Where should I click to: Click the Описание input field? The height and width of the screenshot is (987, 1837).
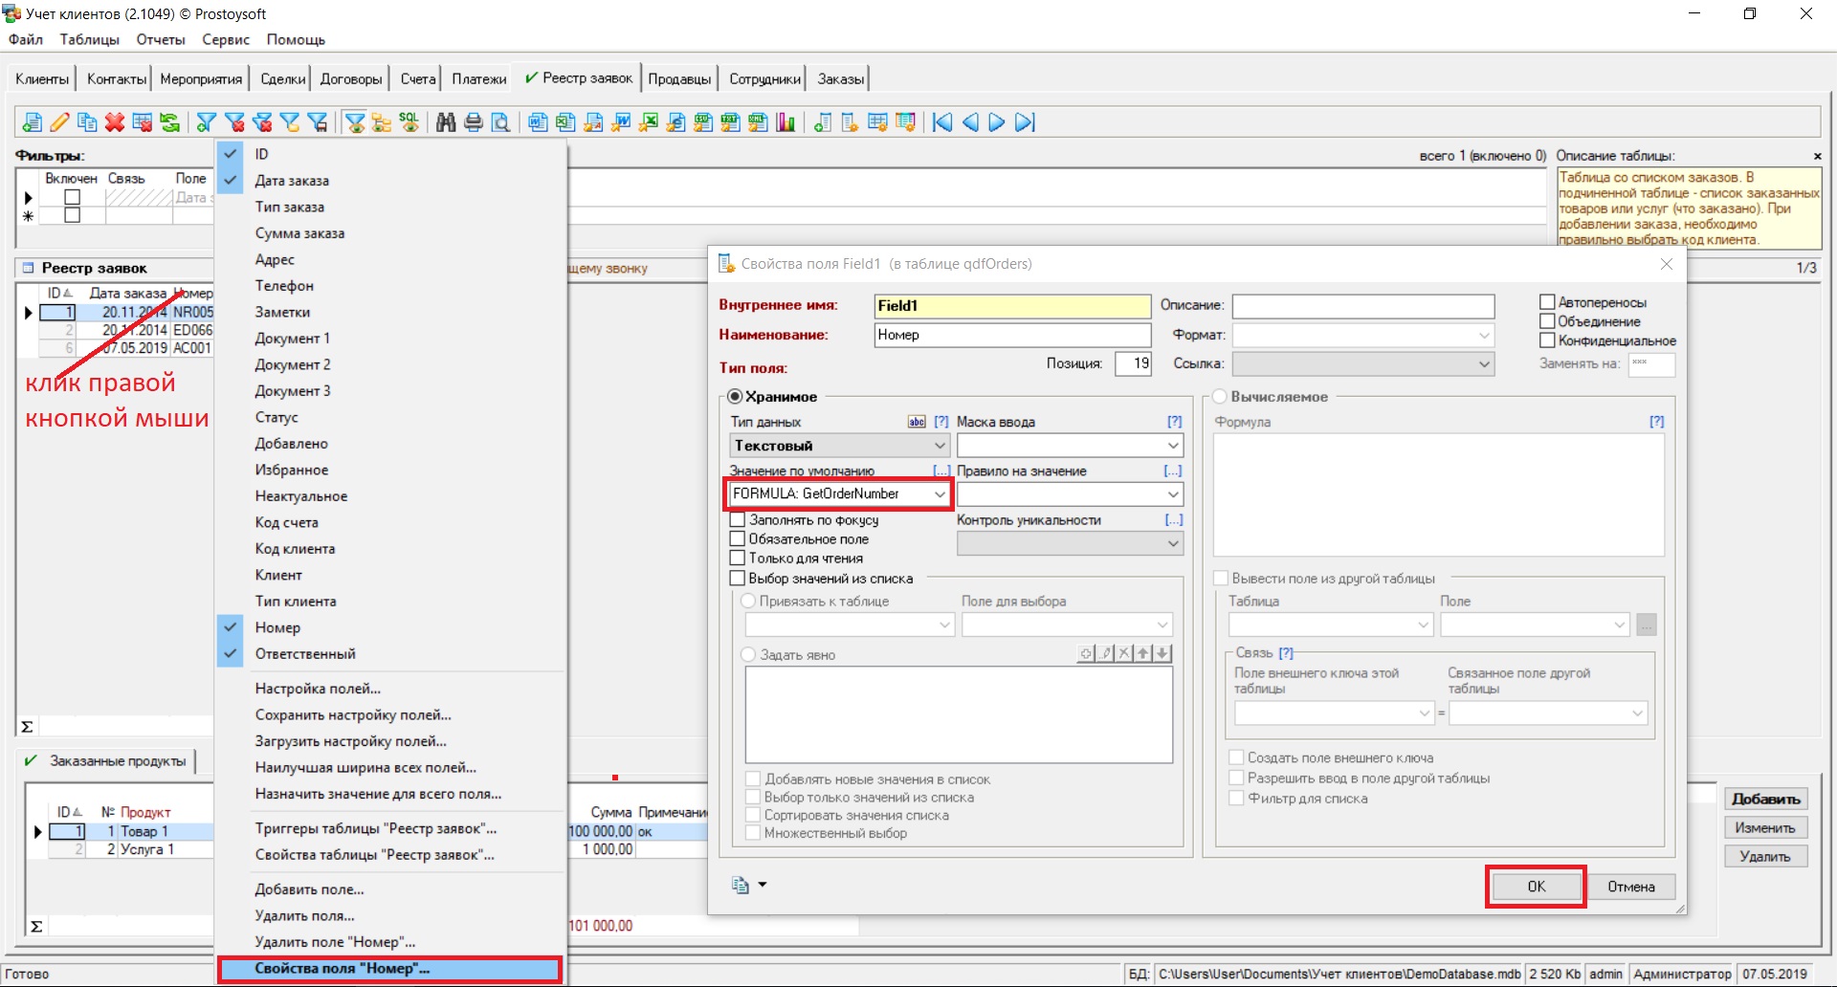[1362, 306]
